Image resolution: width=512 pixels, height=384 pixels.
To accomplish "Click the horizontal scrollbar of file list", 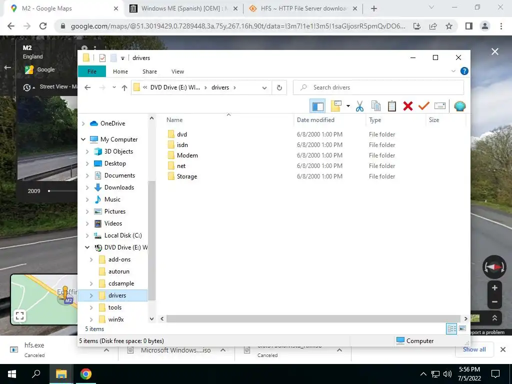I will 313,318.
